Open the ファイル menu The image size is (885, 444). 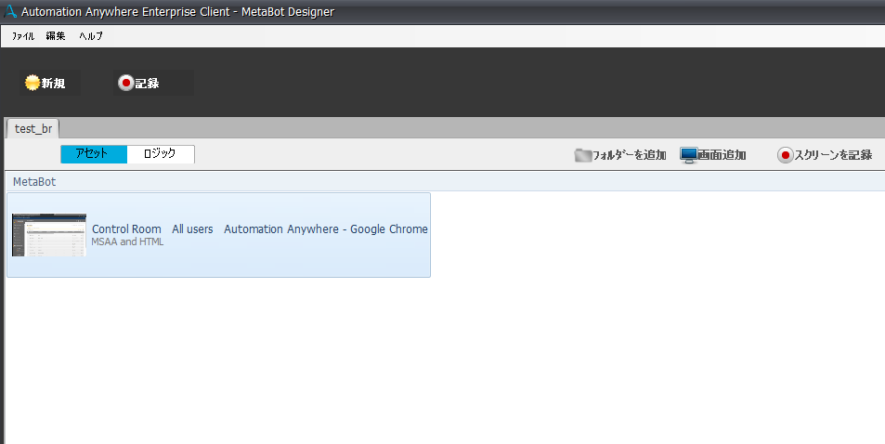(23, 36)
